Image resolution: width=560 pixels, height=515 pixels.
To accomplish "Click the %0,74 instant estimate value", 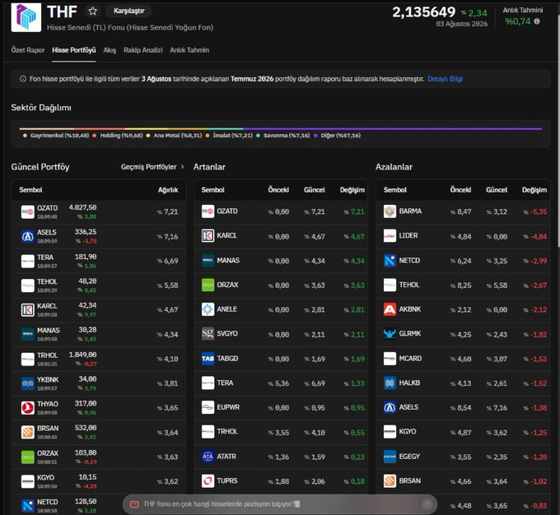I will tap(517, 21).
